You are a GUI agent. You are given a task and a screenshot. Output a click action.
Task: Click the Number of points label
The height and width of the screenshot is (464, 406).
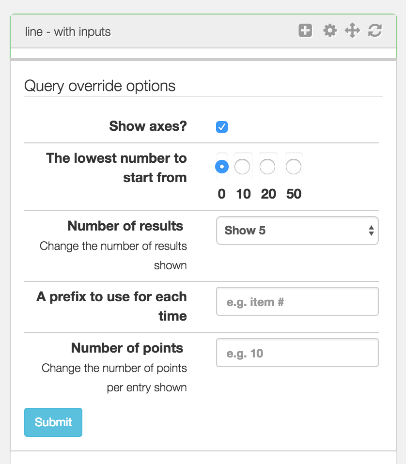[127, 348]
